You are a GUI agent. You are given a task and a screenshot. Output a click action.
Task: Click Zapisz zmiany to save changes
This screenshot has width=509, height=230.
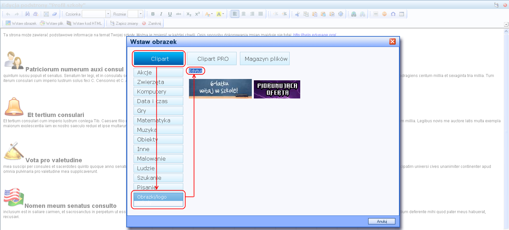124,23
